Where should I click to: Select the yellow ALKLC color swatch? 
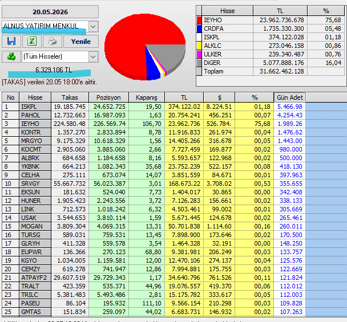click(199, 46)
